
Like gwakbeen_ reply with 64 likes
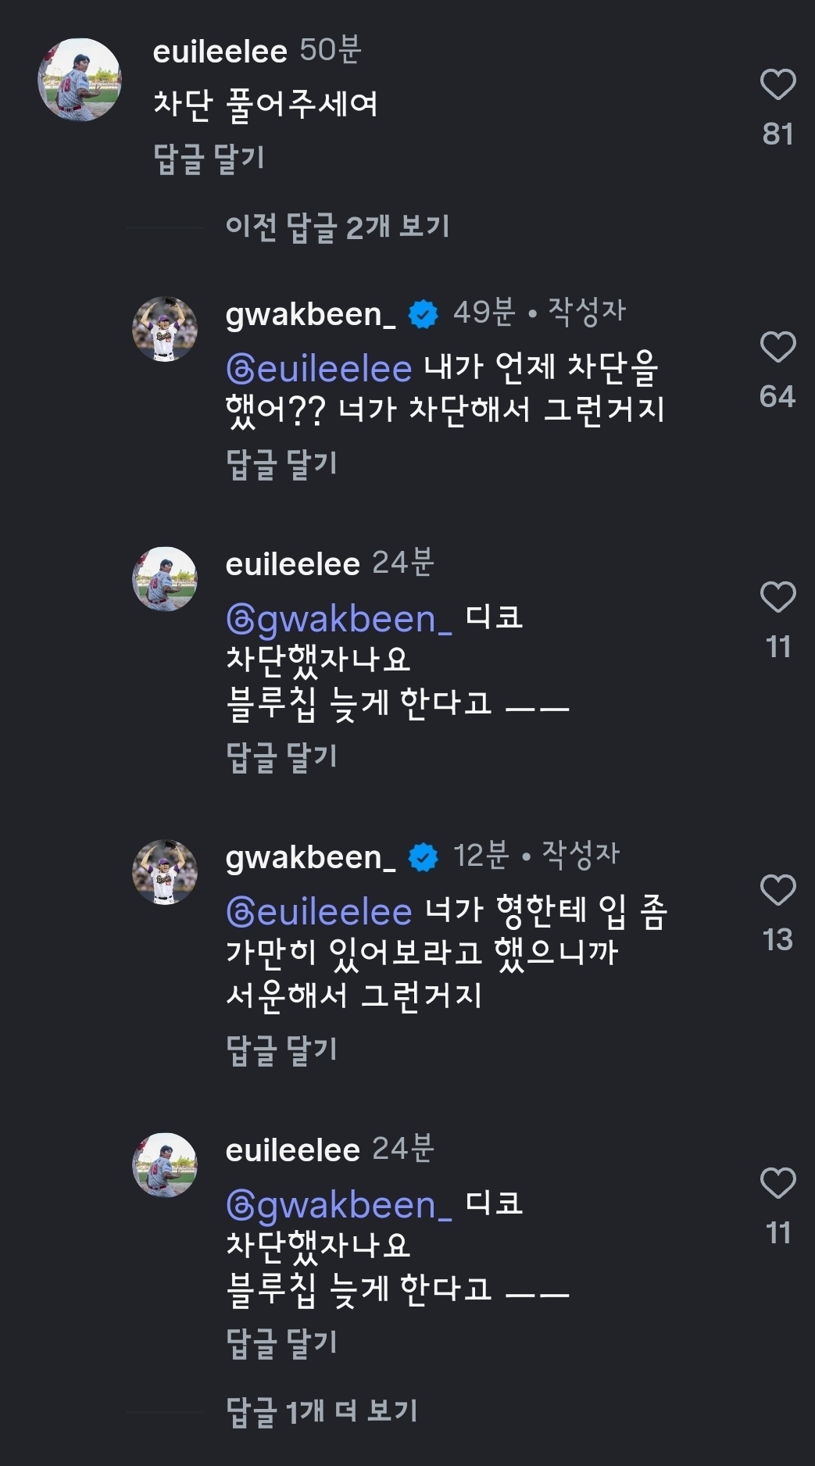click(x=777, y=348)
